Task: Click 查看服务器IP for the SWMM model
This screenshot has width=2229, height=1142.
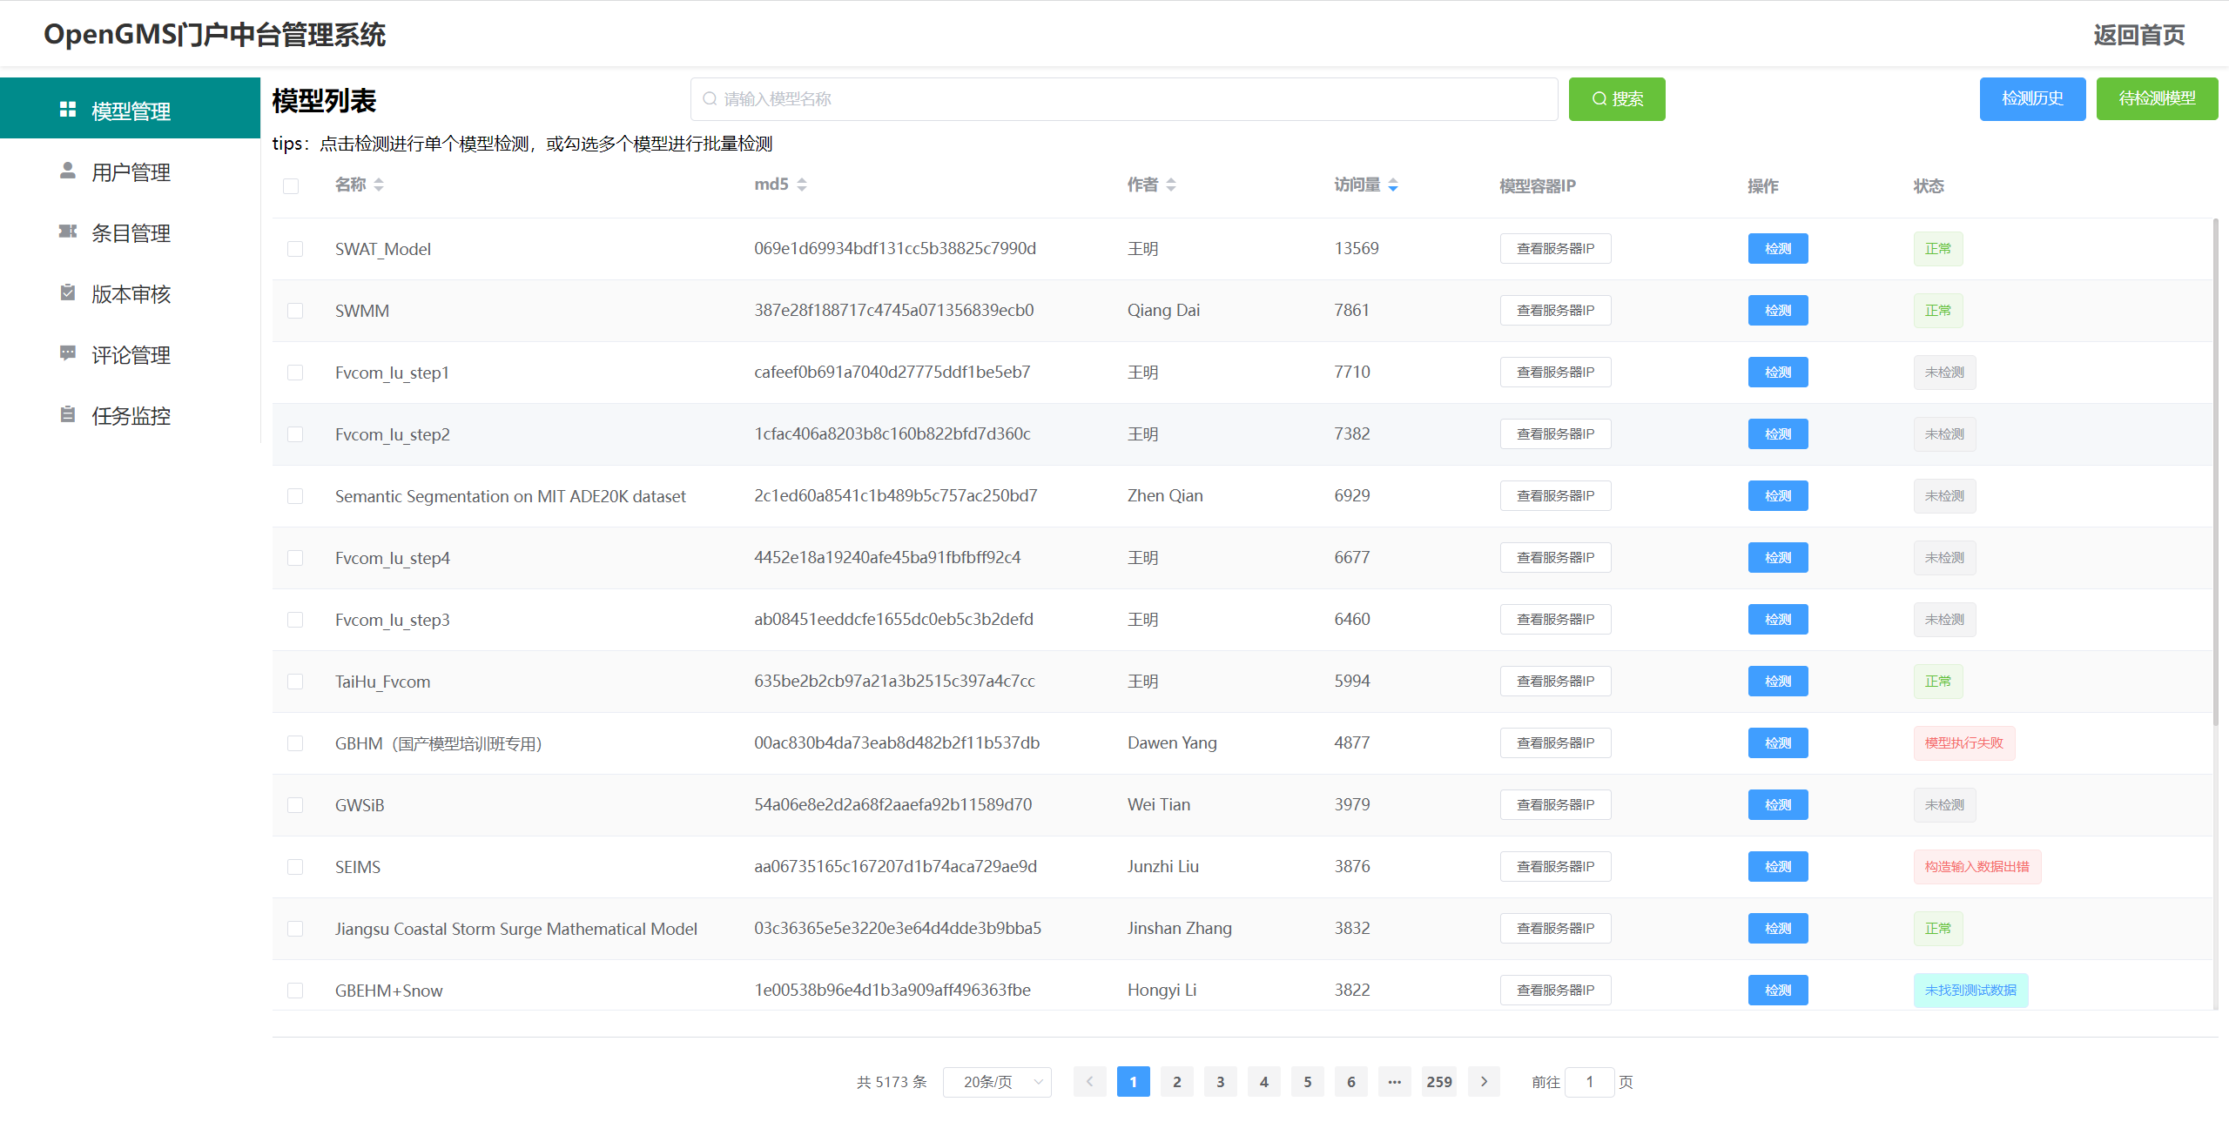Action: tap(1555, 310)
